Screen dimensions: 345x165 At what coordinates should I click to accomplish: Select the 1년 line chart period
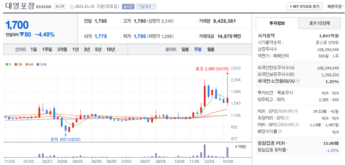(x=76, y=49)
